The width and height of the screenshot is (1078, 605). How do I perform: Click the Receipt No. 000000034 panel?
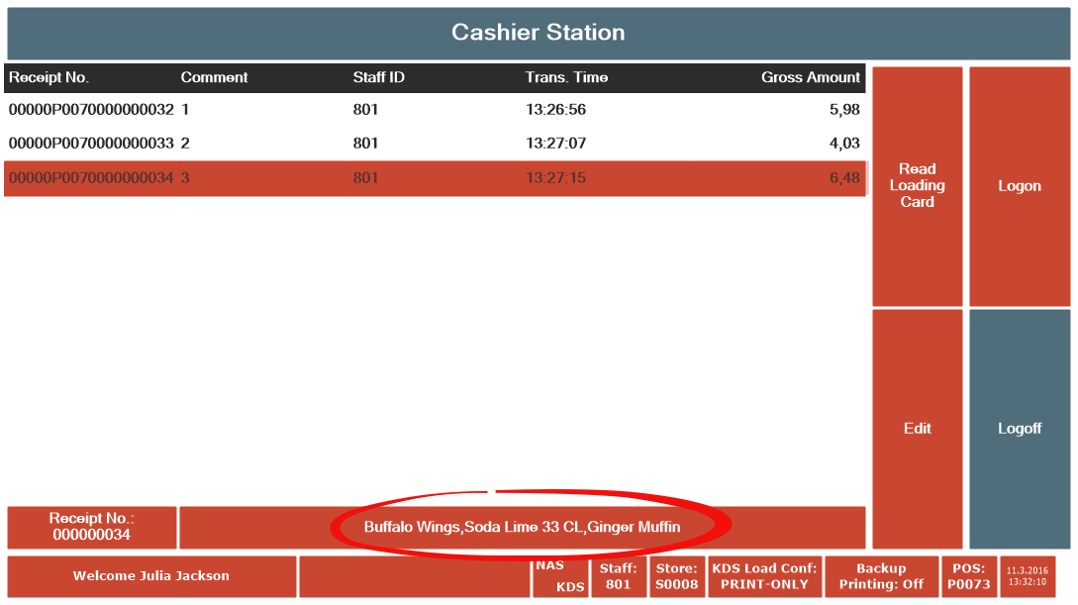pyautogui.click(x=92, y=527)
